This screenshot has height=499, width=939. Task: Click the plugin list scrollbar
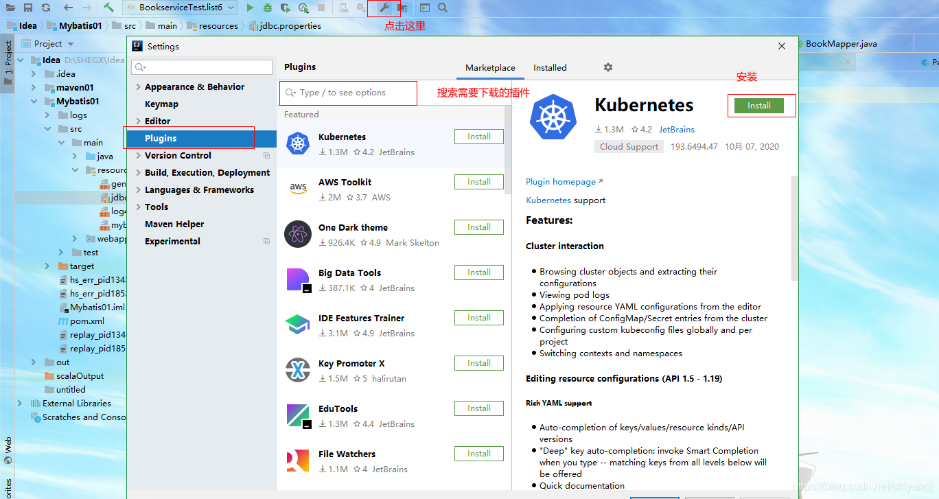coord(508,150)
